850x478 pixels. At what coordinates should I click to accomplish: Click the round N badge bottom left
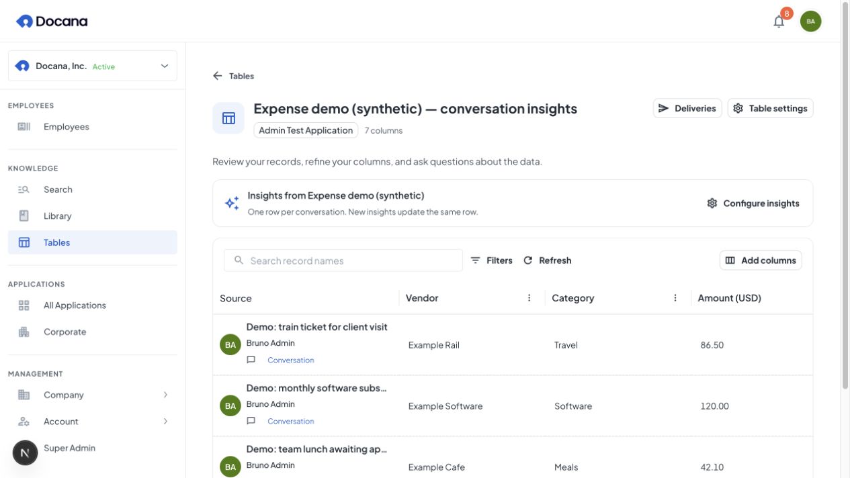25,453
